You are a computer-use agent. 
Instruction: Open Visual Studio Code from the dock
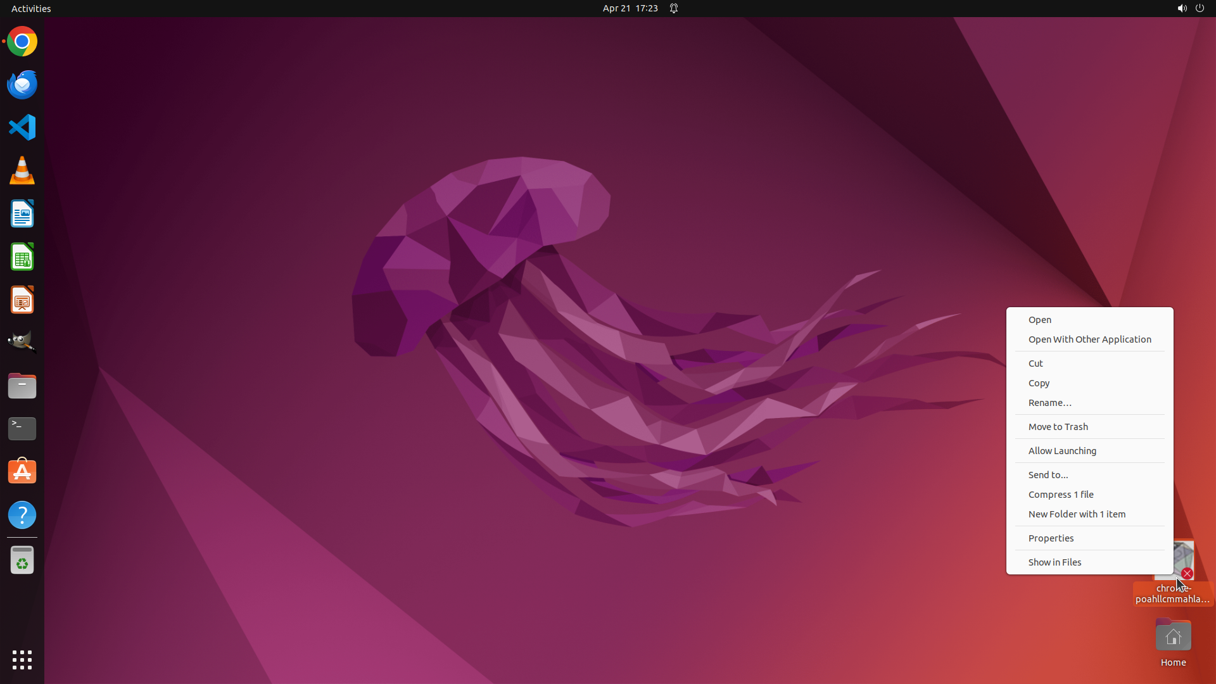click(x=22, y=127)
